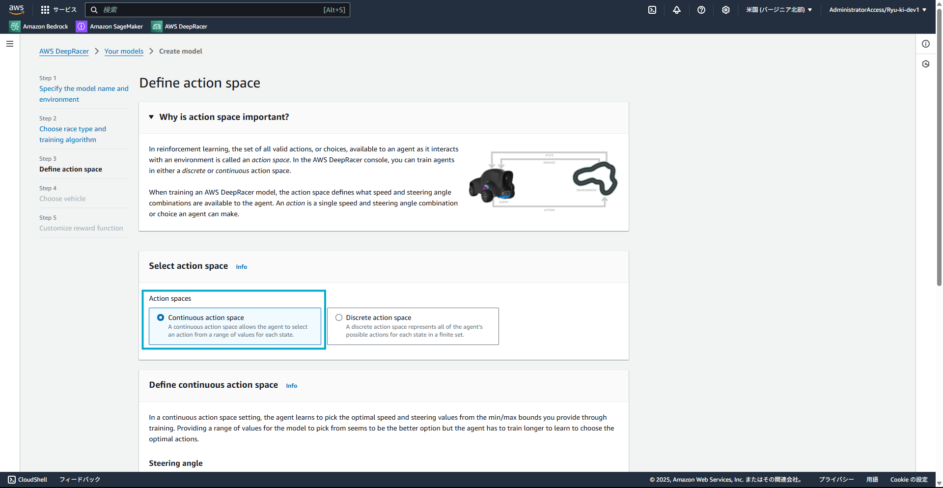Click the search magnifier icon
943x488 pixels.
coord(94,10)
